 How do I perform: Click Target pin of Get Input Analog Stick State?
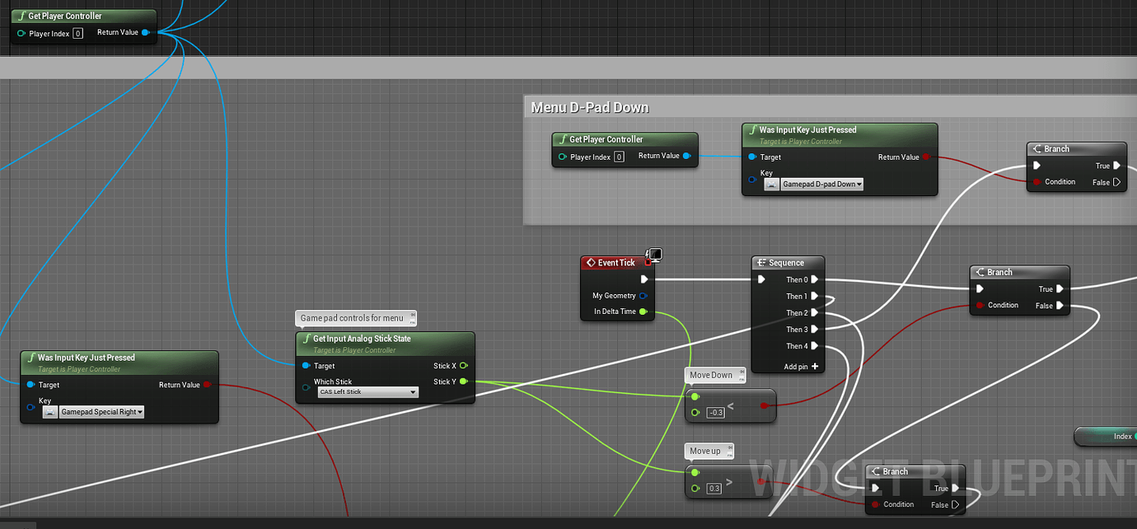(x=306, y=366)
